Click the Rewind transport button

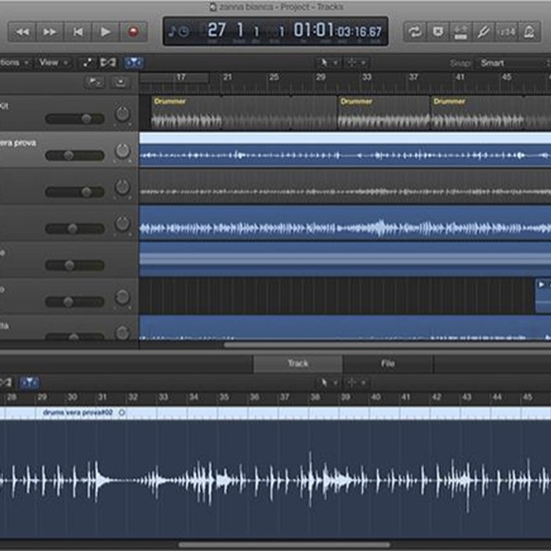point(23,31)
